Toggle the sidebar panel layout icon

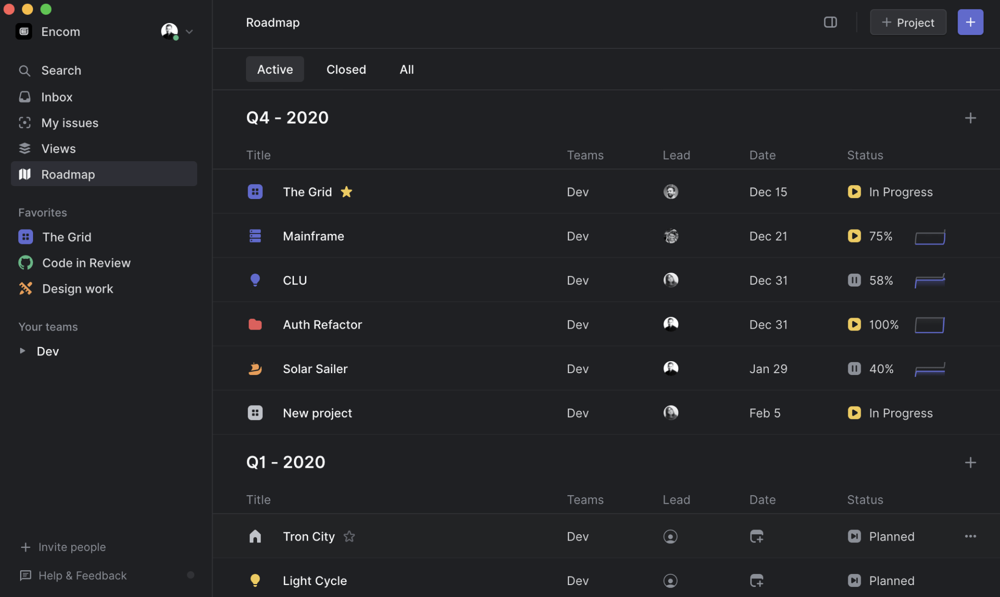830,22
